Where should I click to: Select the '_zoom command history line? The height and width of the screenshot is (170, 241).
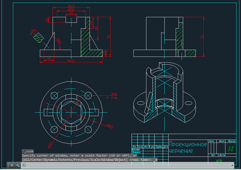(x=28, y=151)
